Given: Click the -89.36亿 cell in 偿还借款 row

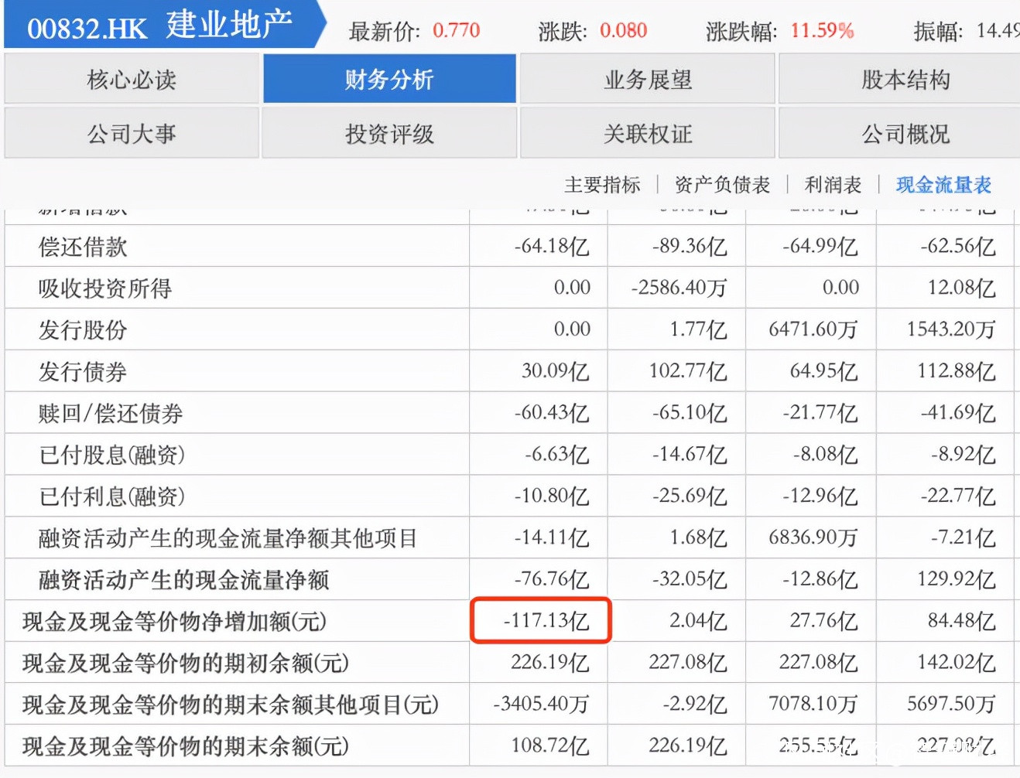Looking at the screenshot, I should [x=690, y=247].
